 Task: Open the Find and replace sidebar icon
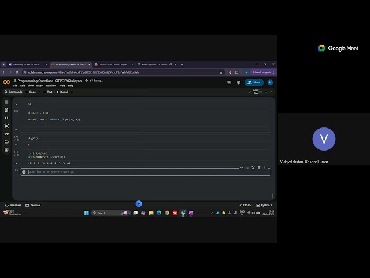point(6,110)
